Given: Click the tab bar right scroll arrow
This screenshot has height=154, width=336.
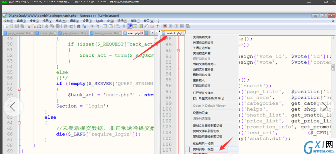Looking at the screenshot, I should [156, 33].
